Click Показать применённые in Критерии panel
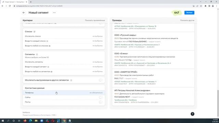219x123 pixels. (95, 20)
